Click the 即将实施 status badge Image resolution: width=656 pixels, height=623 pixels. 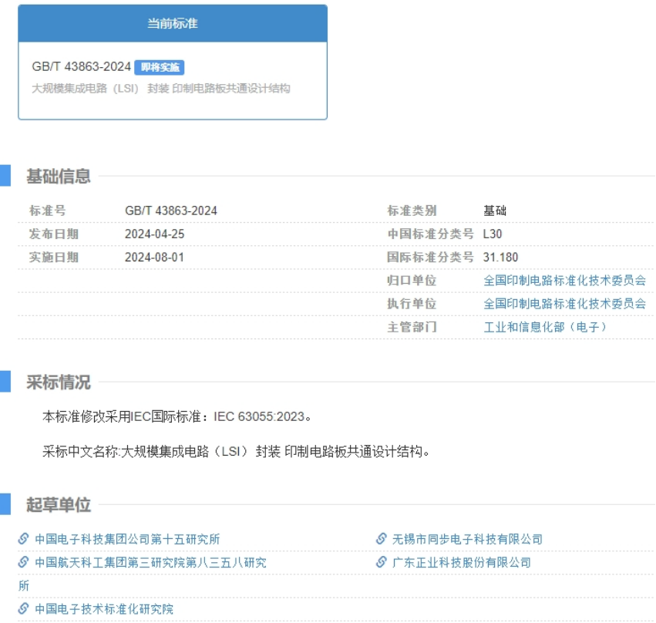(x=160, y=68)
